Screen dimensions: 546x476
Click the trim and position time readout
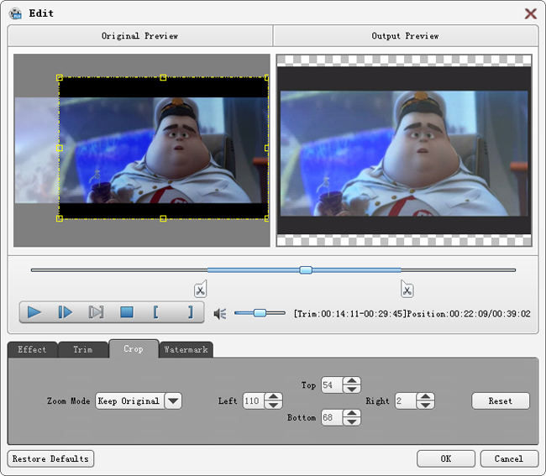(412, 314)
